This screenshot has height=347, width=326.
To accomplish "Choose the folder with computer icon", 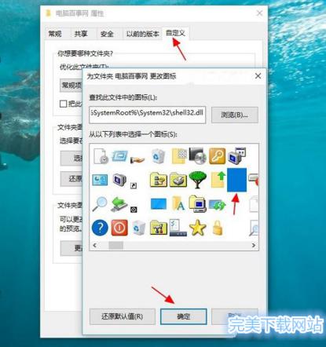I will click(x=198, y=203).
